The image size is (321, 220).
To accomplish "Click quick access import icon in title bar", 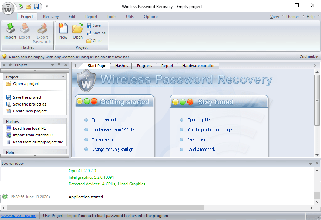I will [x=21, y=6].
